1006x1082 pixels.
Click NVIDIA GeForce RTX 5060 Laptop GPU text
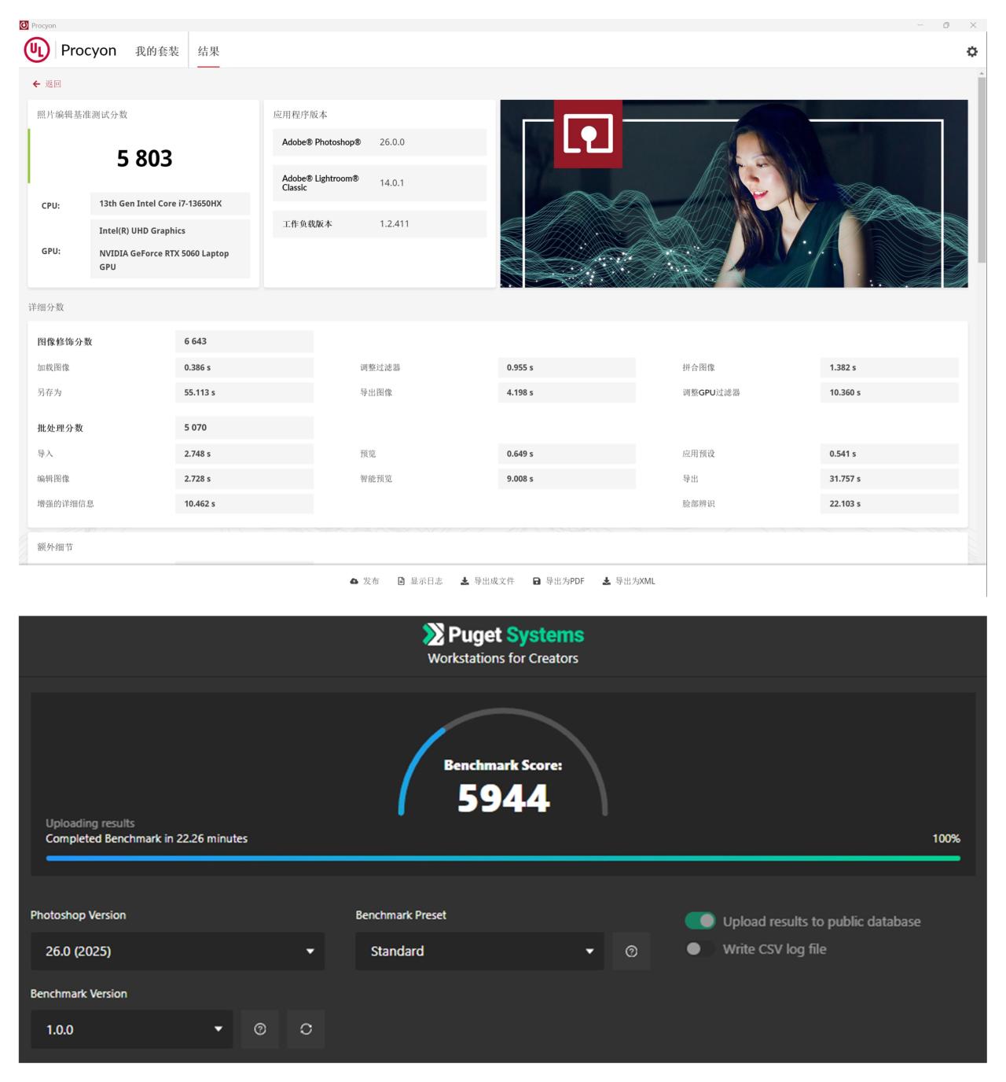tap(164, 260)
